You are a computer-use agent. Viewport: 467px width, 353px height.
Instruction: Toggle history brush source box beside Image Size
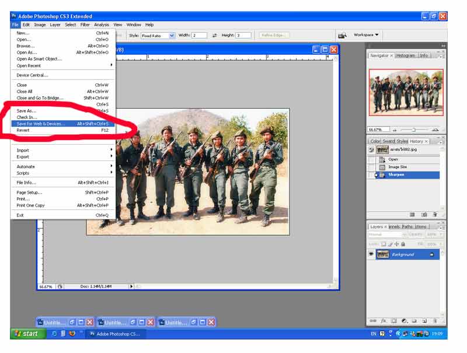pos(371,167)
